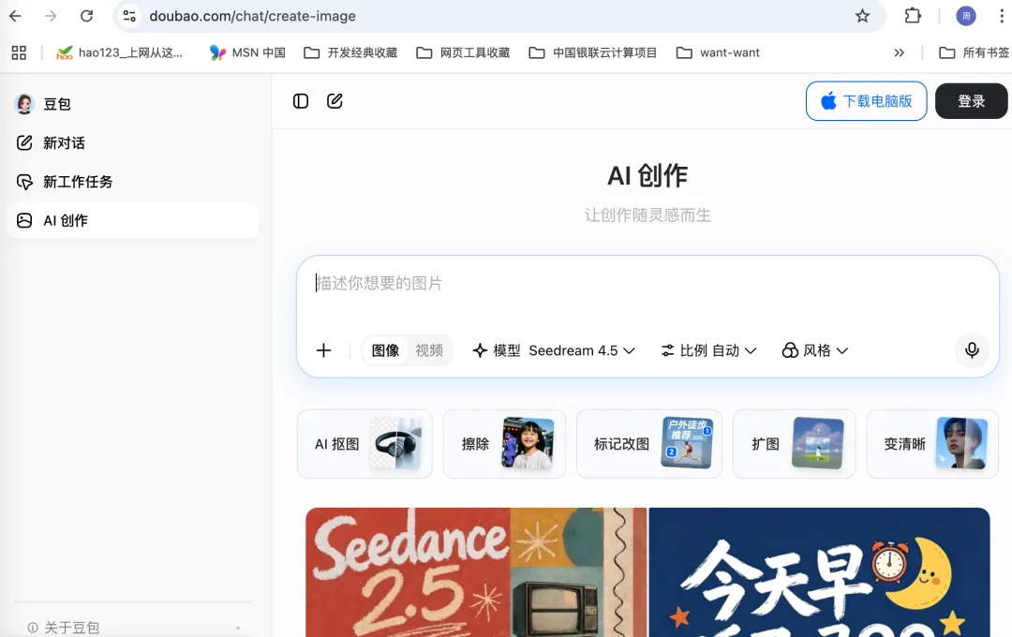Open the Chrome three-dot menu

(x=1002, y=16)
